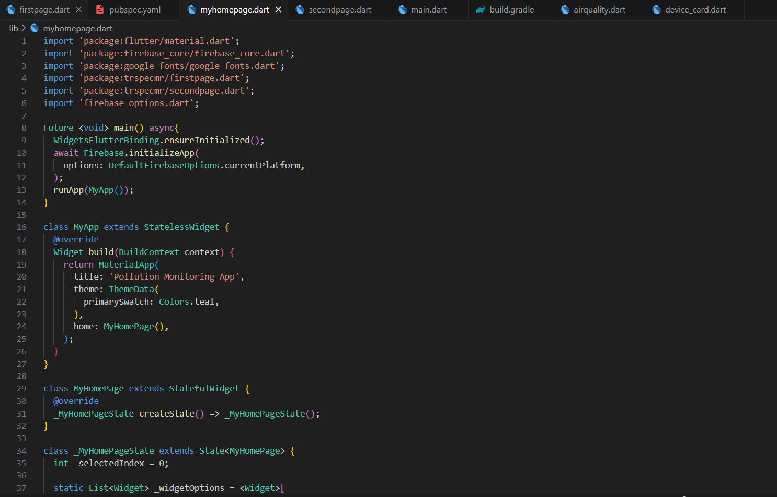Open the device_card.dart tab

point(695,10)
